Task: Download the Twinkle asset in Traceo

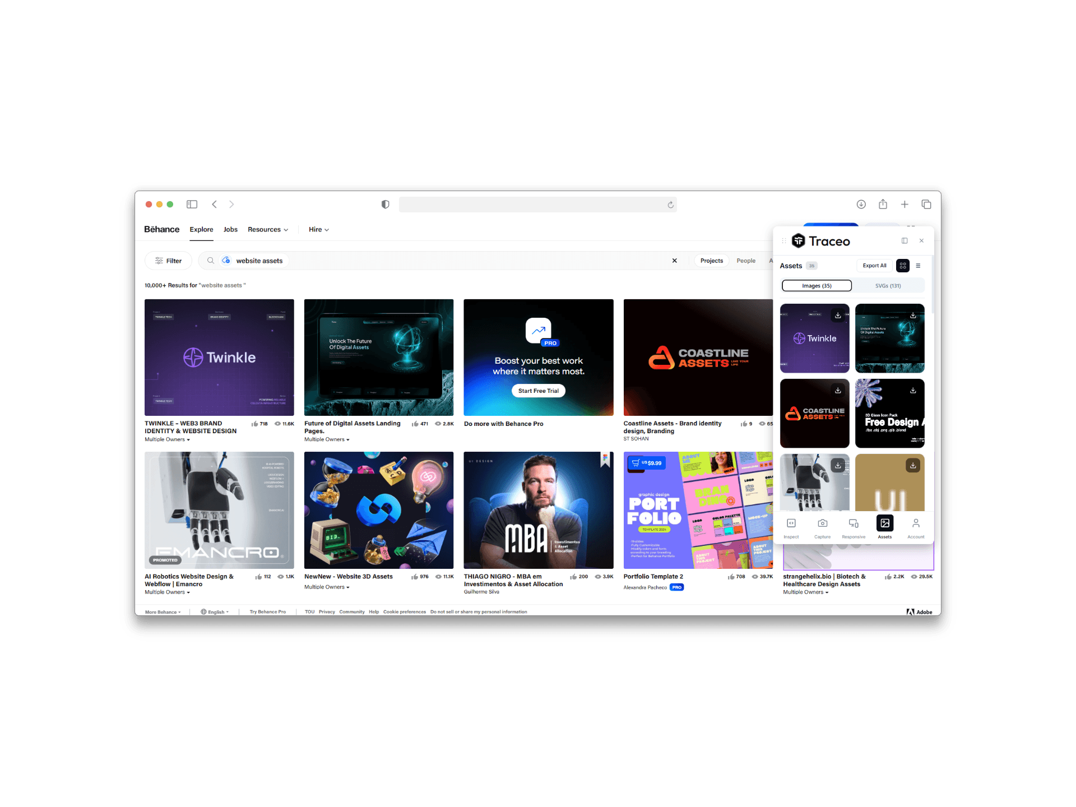Action: [838, 316]
